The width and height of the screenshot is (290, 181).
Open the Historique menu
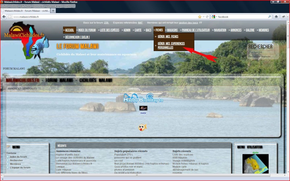[x=39, y=6]
